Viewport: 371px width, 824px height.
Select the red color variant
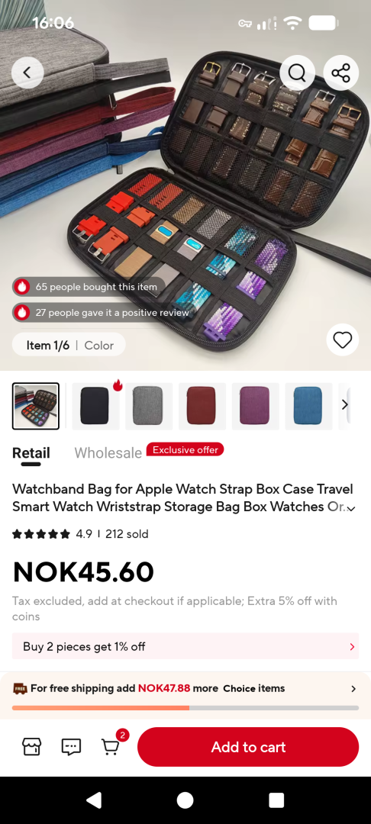coord(202,406)
